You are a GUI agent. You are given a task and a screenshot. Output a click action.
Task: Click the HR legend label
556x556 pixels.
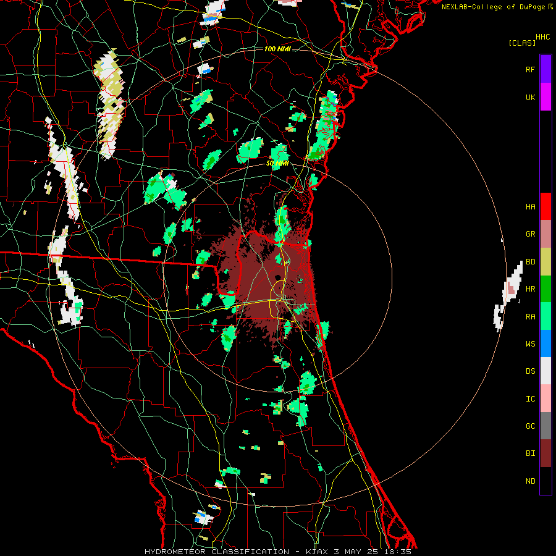530,289
